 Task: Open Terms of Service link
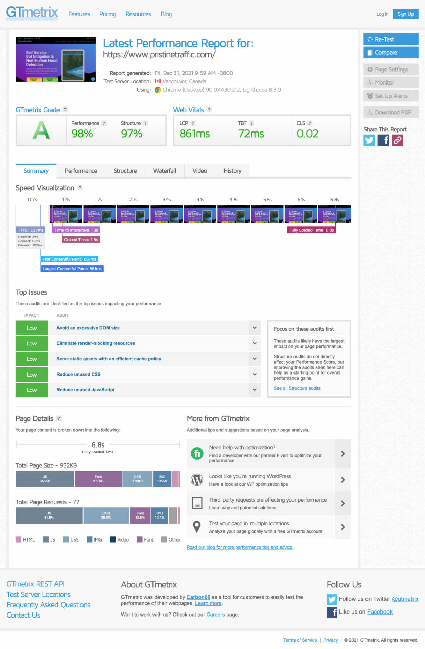(300, 640)
